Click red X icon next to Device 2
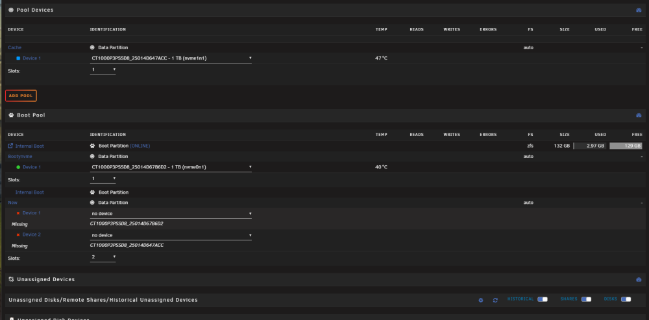The image size is (649, 320). pyautogui.click(x=18, y=234)
